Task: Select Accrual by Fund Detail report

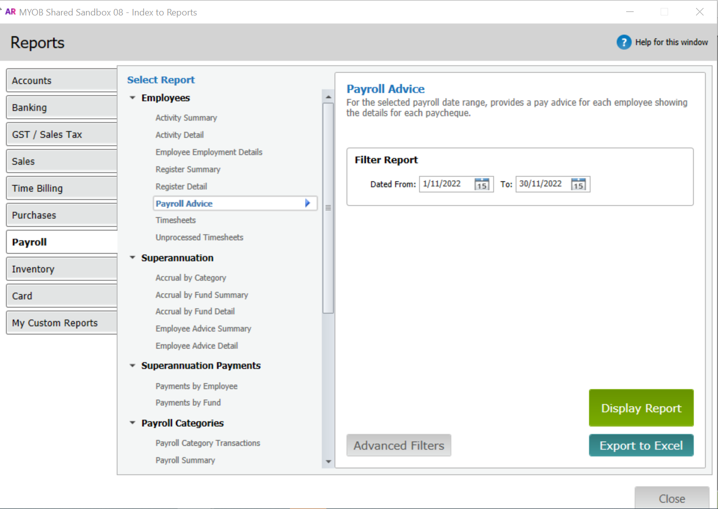Action: click(195, 311)
